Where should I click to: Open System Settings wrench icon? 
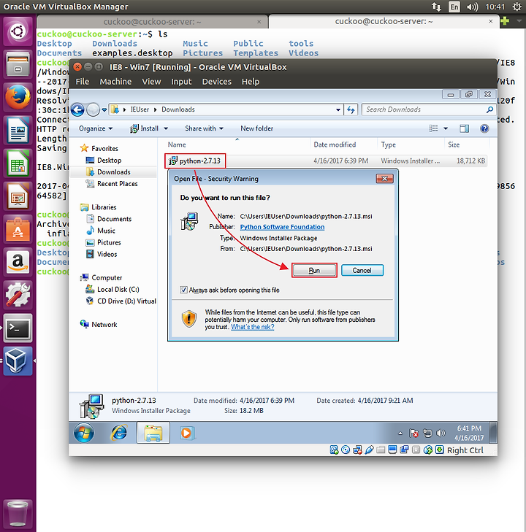tap(18, 295)
